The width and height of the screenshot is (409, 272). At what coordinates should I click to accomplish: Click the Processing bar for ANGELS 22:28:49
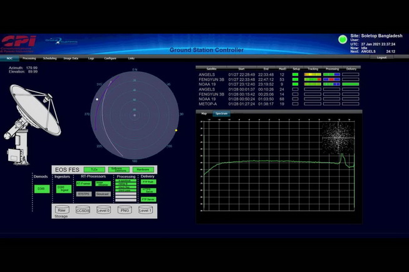pyautogui.click(x=331, y=74)
